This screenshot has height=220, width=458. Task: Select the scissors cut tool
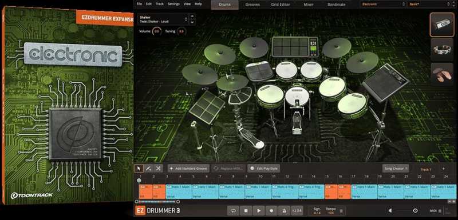158,168
